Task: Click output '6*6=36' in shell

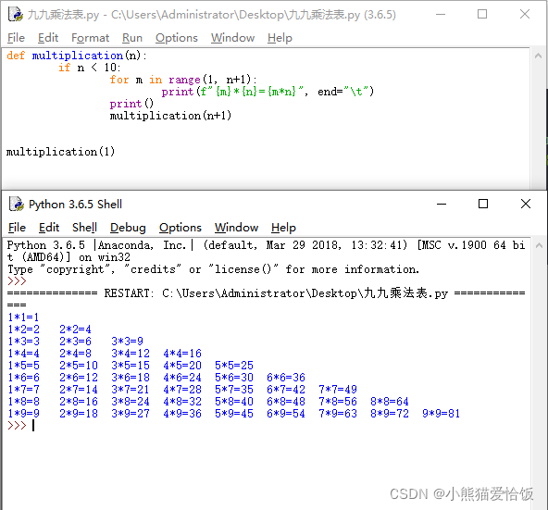Action: (286, 378)
